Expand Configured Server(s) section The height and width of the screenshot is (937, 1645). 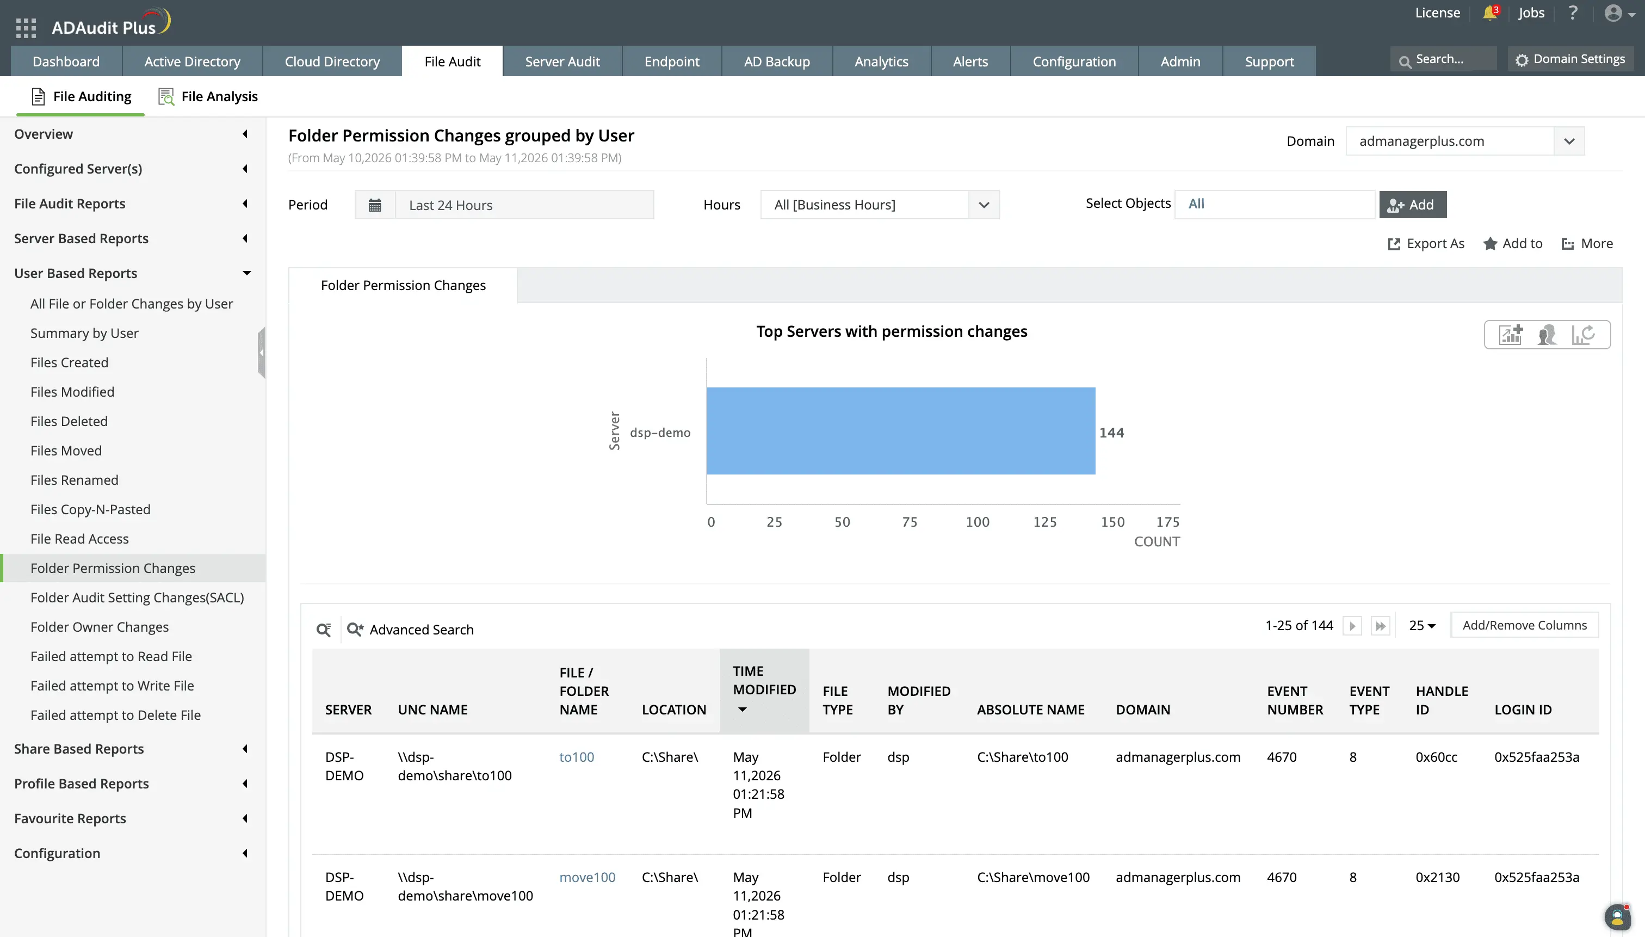click(133, 169)
